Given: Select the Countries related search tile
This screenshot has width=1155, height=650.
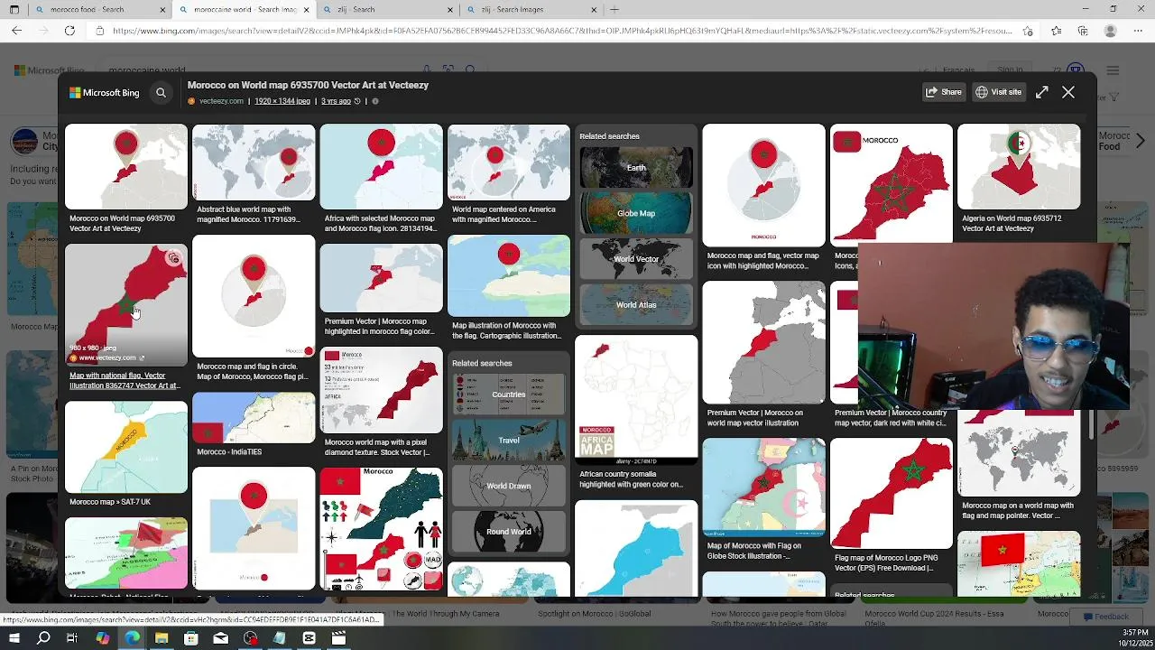Looking at the screenshot, I should [x=509, y=395].
